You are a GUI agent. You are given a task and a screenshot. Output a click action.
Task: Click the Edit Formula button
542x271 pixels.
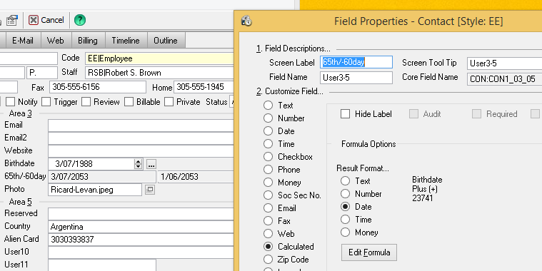point(369,252)
